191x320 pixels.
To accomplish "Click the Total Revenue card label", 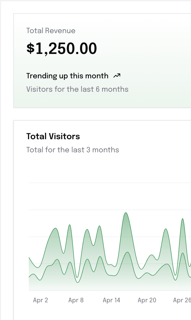I will tap(51, 31).
